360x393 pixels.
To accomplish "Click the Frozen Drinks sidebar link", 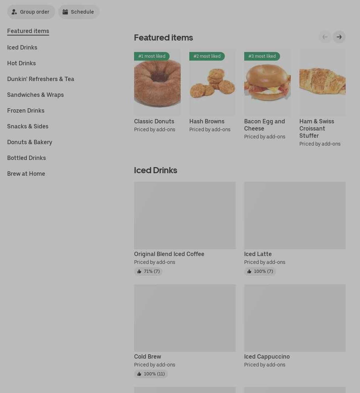I will 26,110.
